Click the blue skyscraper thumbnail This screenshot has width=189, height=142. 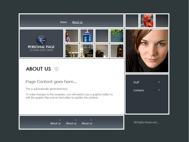87,36
